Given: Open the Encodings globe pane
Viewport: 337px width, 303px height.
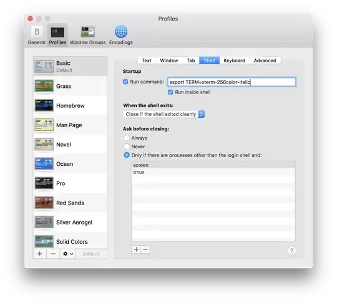Looking at the screenshot, I should click(x=121, y=36).
